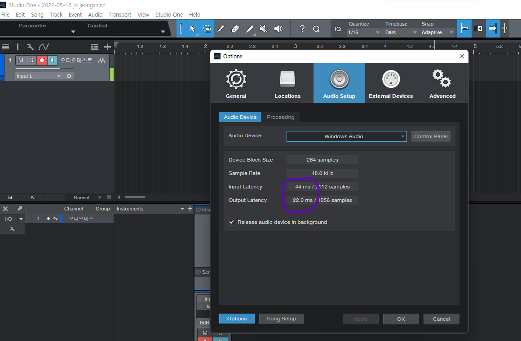Viewport: 521px width, 341px height.
Task: Click the add track plus icon
Action: coord(107,47)
